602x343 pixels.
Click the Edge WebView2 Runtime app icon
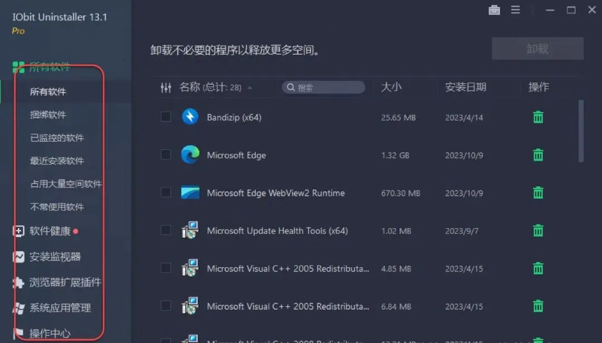tap(190, 192)
